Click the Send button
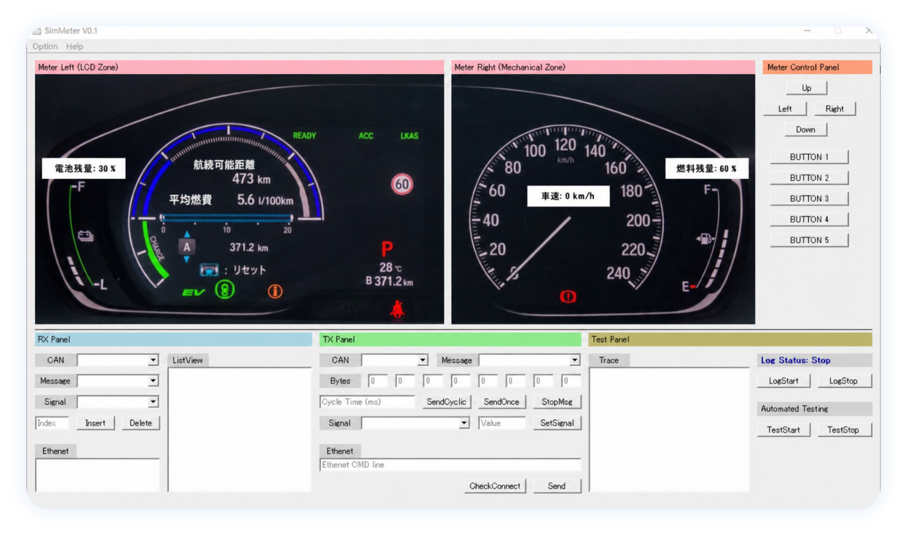907x535 pixels. pos(557,486)
